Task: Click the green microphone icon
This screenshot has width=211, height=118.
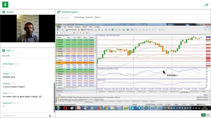Action: point(5,5)
